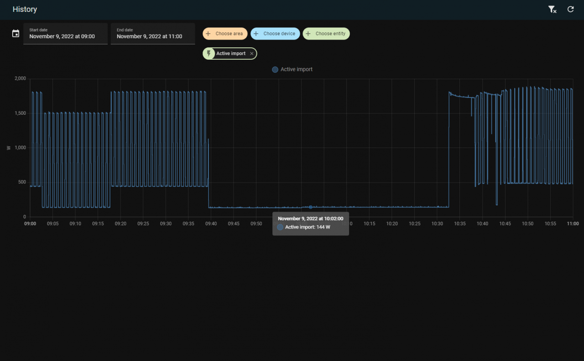
Task: Remove the Active import entity chip
Action: [251, 54]
